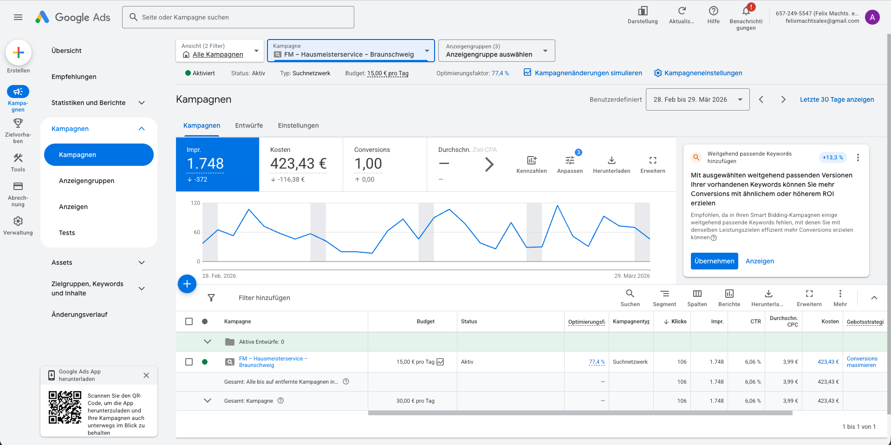Expand the Assets section

click(142, 262)
